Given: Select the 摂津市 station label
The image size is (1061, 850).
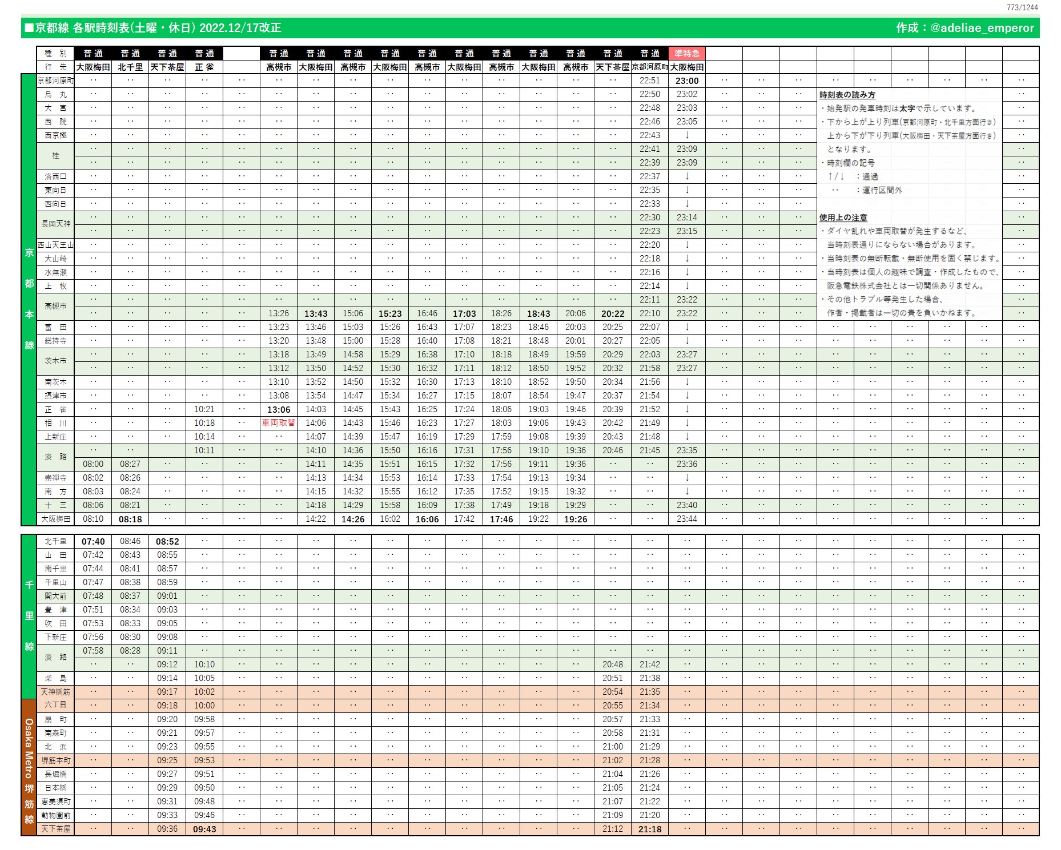Looking at the screenshot, I should 55,396.
